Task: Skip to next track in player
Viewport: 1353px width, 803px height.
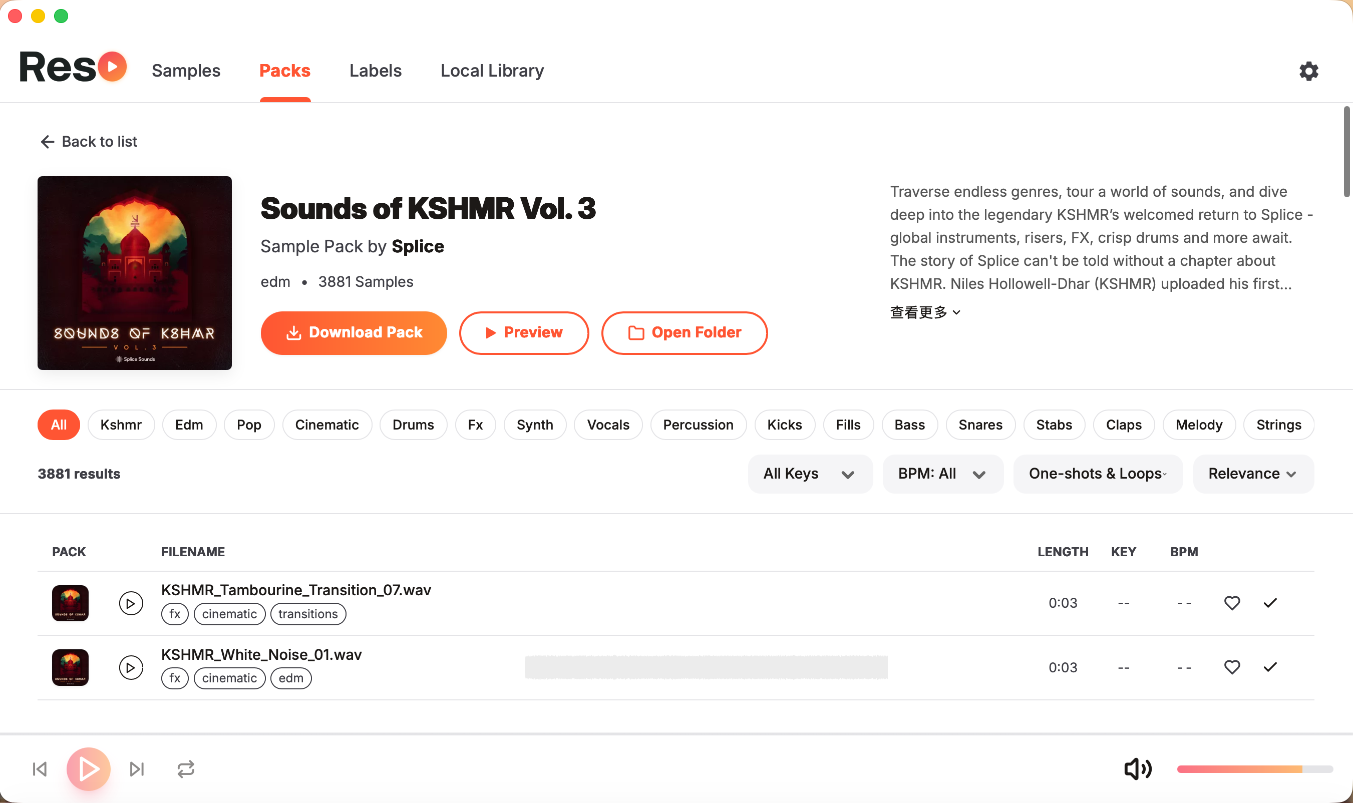Action: [137, 769]
